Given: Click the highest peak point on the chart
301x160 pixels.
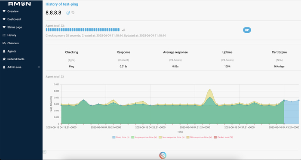Looking at the screenshot, I should [x=210, y=90].
